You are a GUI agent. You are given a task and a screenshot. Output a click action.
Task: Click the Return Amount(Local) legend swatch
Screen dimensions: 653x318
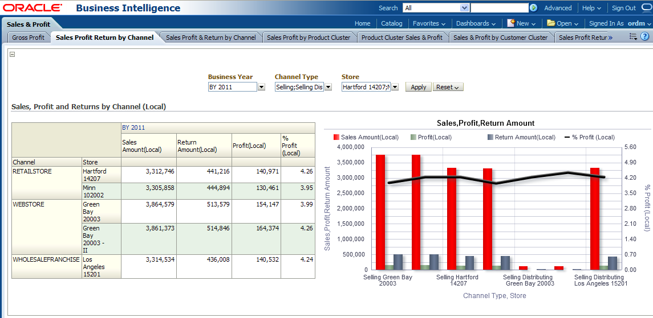(x=490, y=137)
